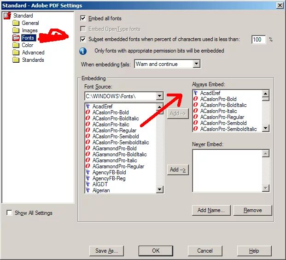Toggle Embed OpenType fonts checkbox

coord(83,29)
